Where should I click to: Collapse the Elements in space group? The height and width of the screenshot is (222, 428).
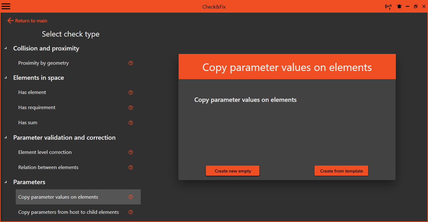coord(6,78)
